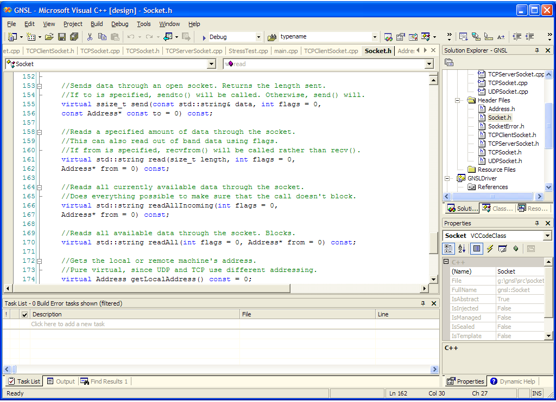
Task: Show events via lightning bolt icon
Action: [x=490, y=249]
